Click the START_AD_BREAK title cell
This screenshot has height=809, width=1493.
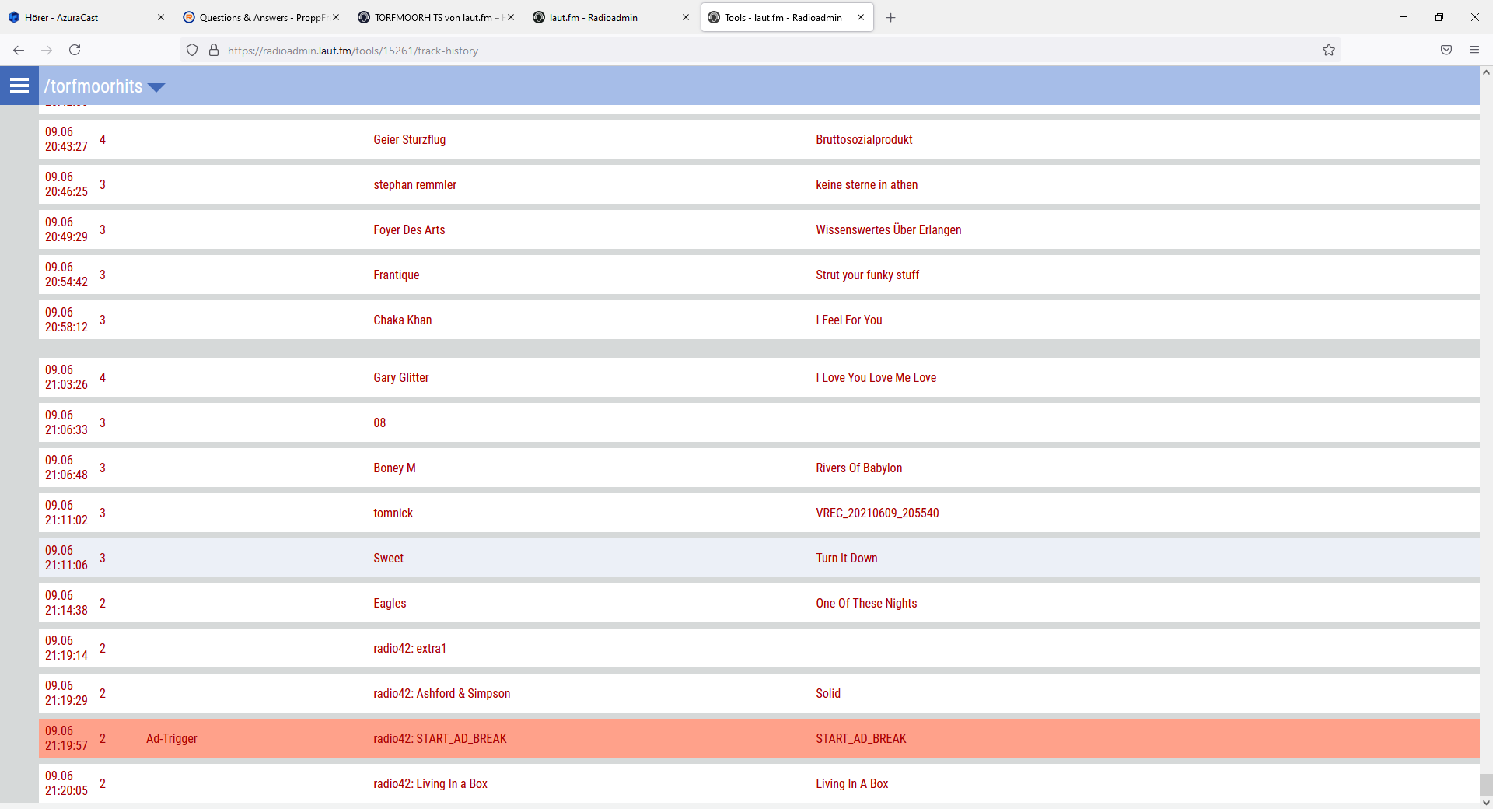click(x=861, y=739)
